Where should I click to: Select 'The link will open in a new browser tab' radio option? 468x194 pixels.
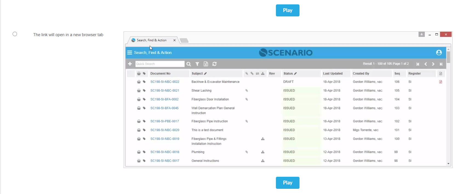15,34
